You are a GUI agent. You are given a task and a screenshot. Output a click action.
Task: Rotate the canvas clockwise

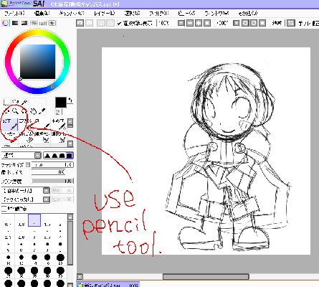pos(254,23)
